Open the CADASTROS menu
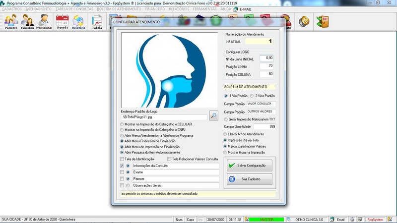The image size is (397, 223). pos(12,9)
